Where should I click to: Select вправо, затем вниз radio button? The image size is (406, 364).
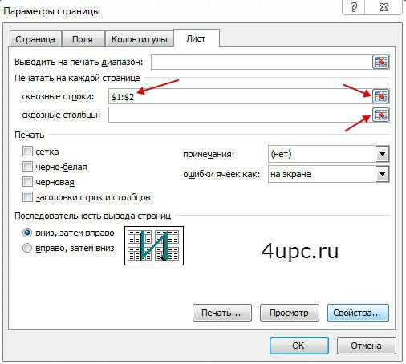coord(27,248)
